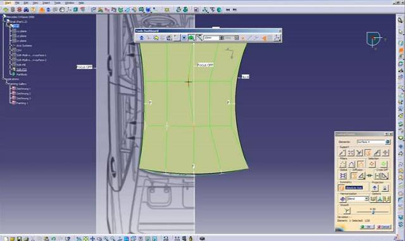Click the skip-to-start arrow in top toolbar
The width and height of the screenshot is (405, 241).
point(228,10)
